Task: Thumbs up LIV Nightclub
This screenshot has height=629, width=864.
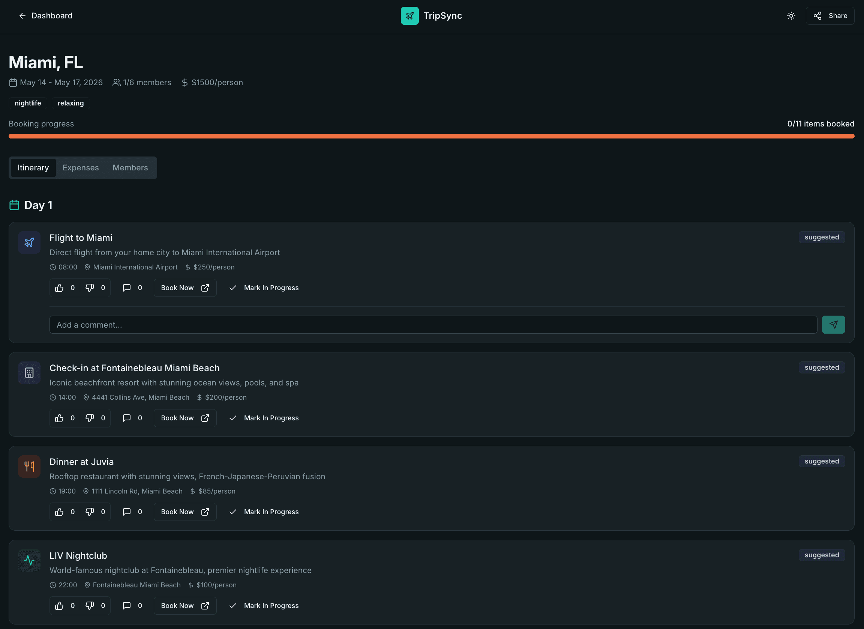Action: [x=65, y=606]
